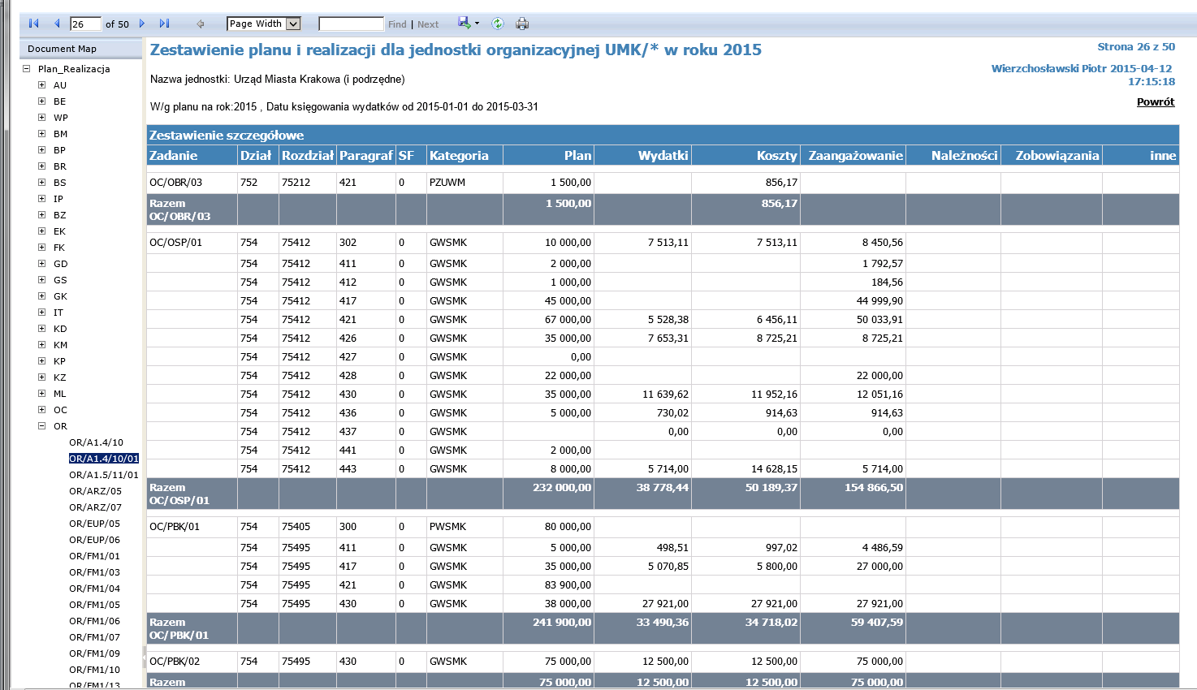Open the export format save icon
Image resolution: width=1197 pixels, height=690 pixels.
[468, 24]
